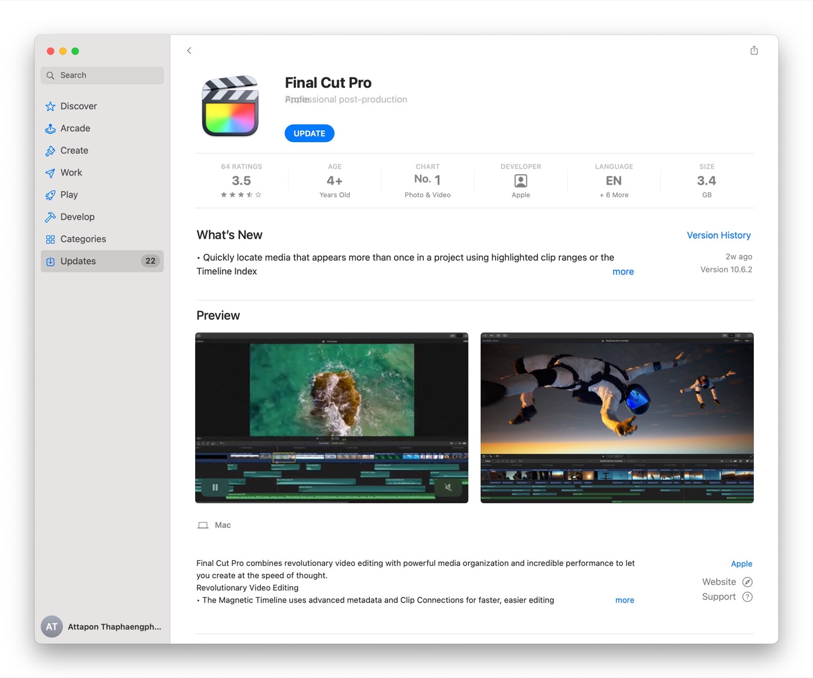The width and height of the screenshot is (813, 678).
Task: Select the Play rocket icon
Action: click(51, 195)
